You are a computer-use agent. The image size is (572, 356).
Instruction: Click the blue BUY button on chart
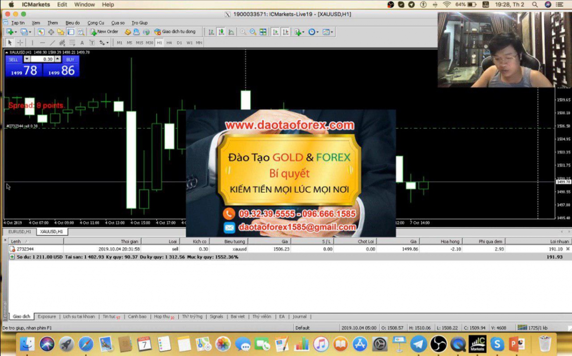pos(71,60)
